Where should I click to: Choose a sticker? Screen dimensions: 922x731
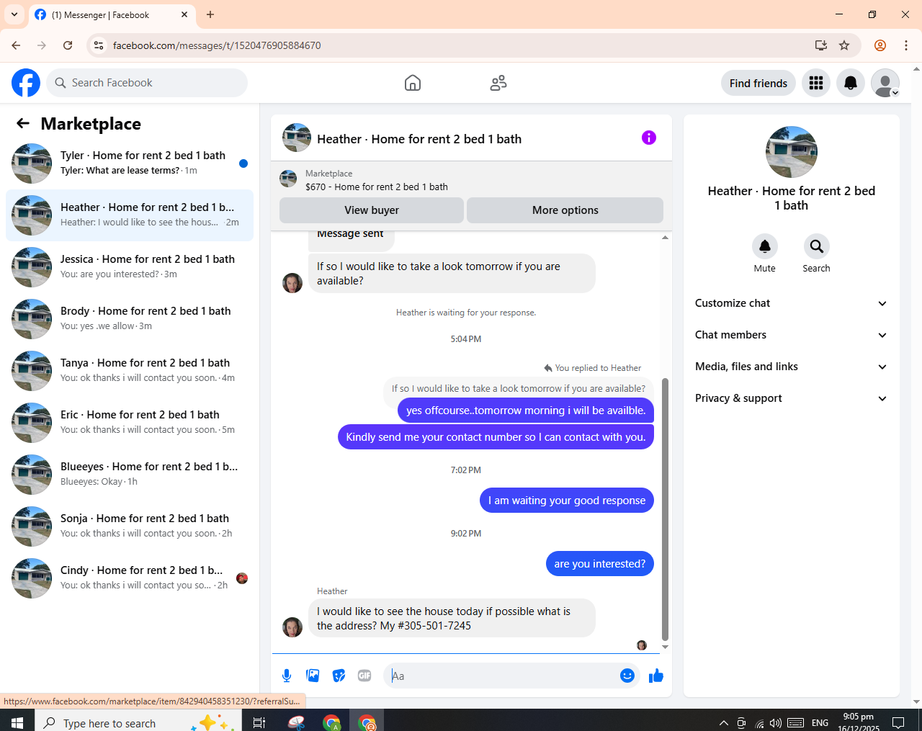339,676
